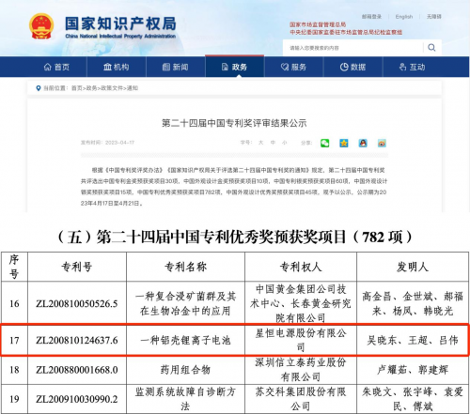
Task: Click the location pin icon in breadcrumb
Action: click(x=39, y=88)
